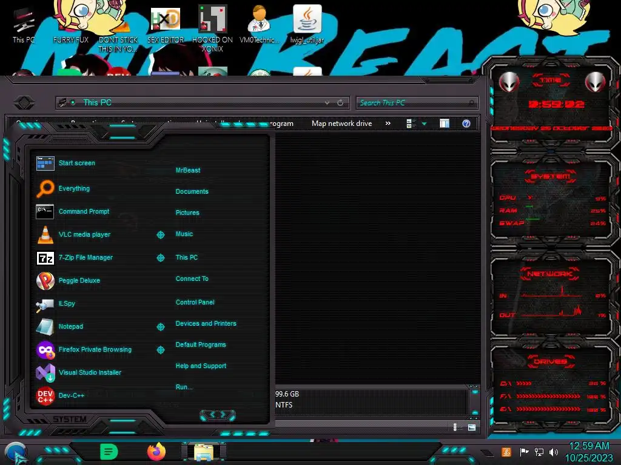The height and width of the screenshot is (465, 621).
Task: Select lwjgl_util.jar desktop file
Action: coord(307,24)
